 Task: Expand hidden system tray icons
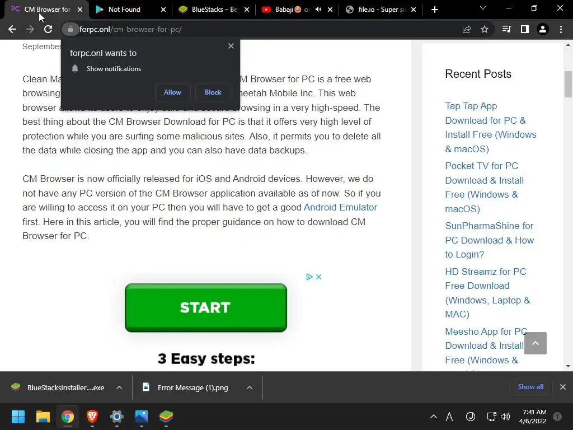tap(434, 417)
